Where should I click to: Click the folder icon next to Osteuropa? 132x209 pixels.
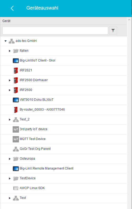pos(16,159)
